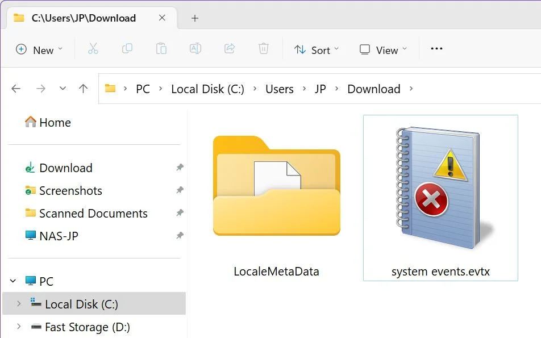The image size is (541, 338).
Task: Select Fast Storage (D:) in navigation tree
Action: pyautogui.click(x=80, y=327)
